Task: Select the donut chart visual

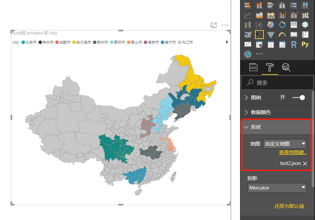Action: pos(282,25)
